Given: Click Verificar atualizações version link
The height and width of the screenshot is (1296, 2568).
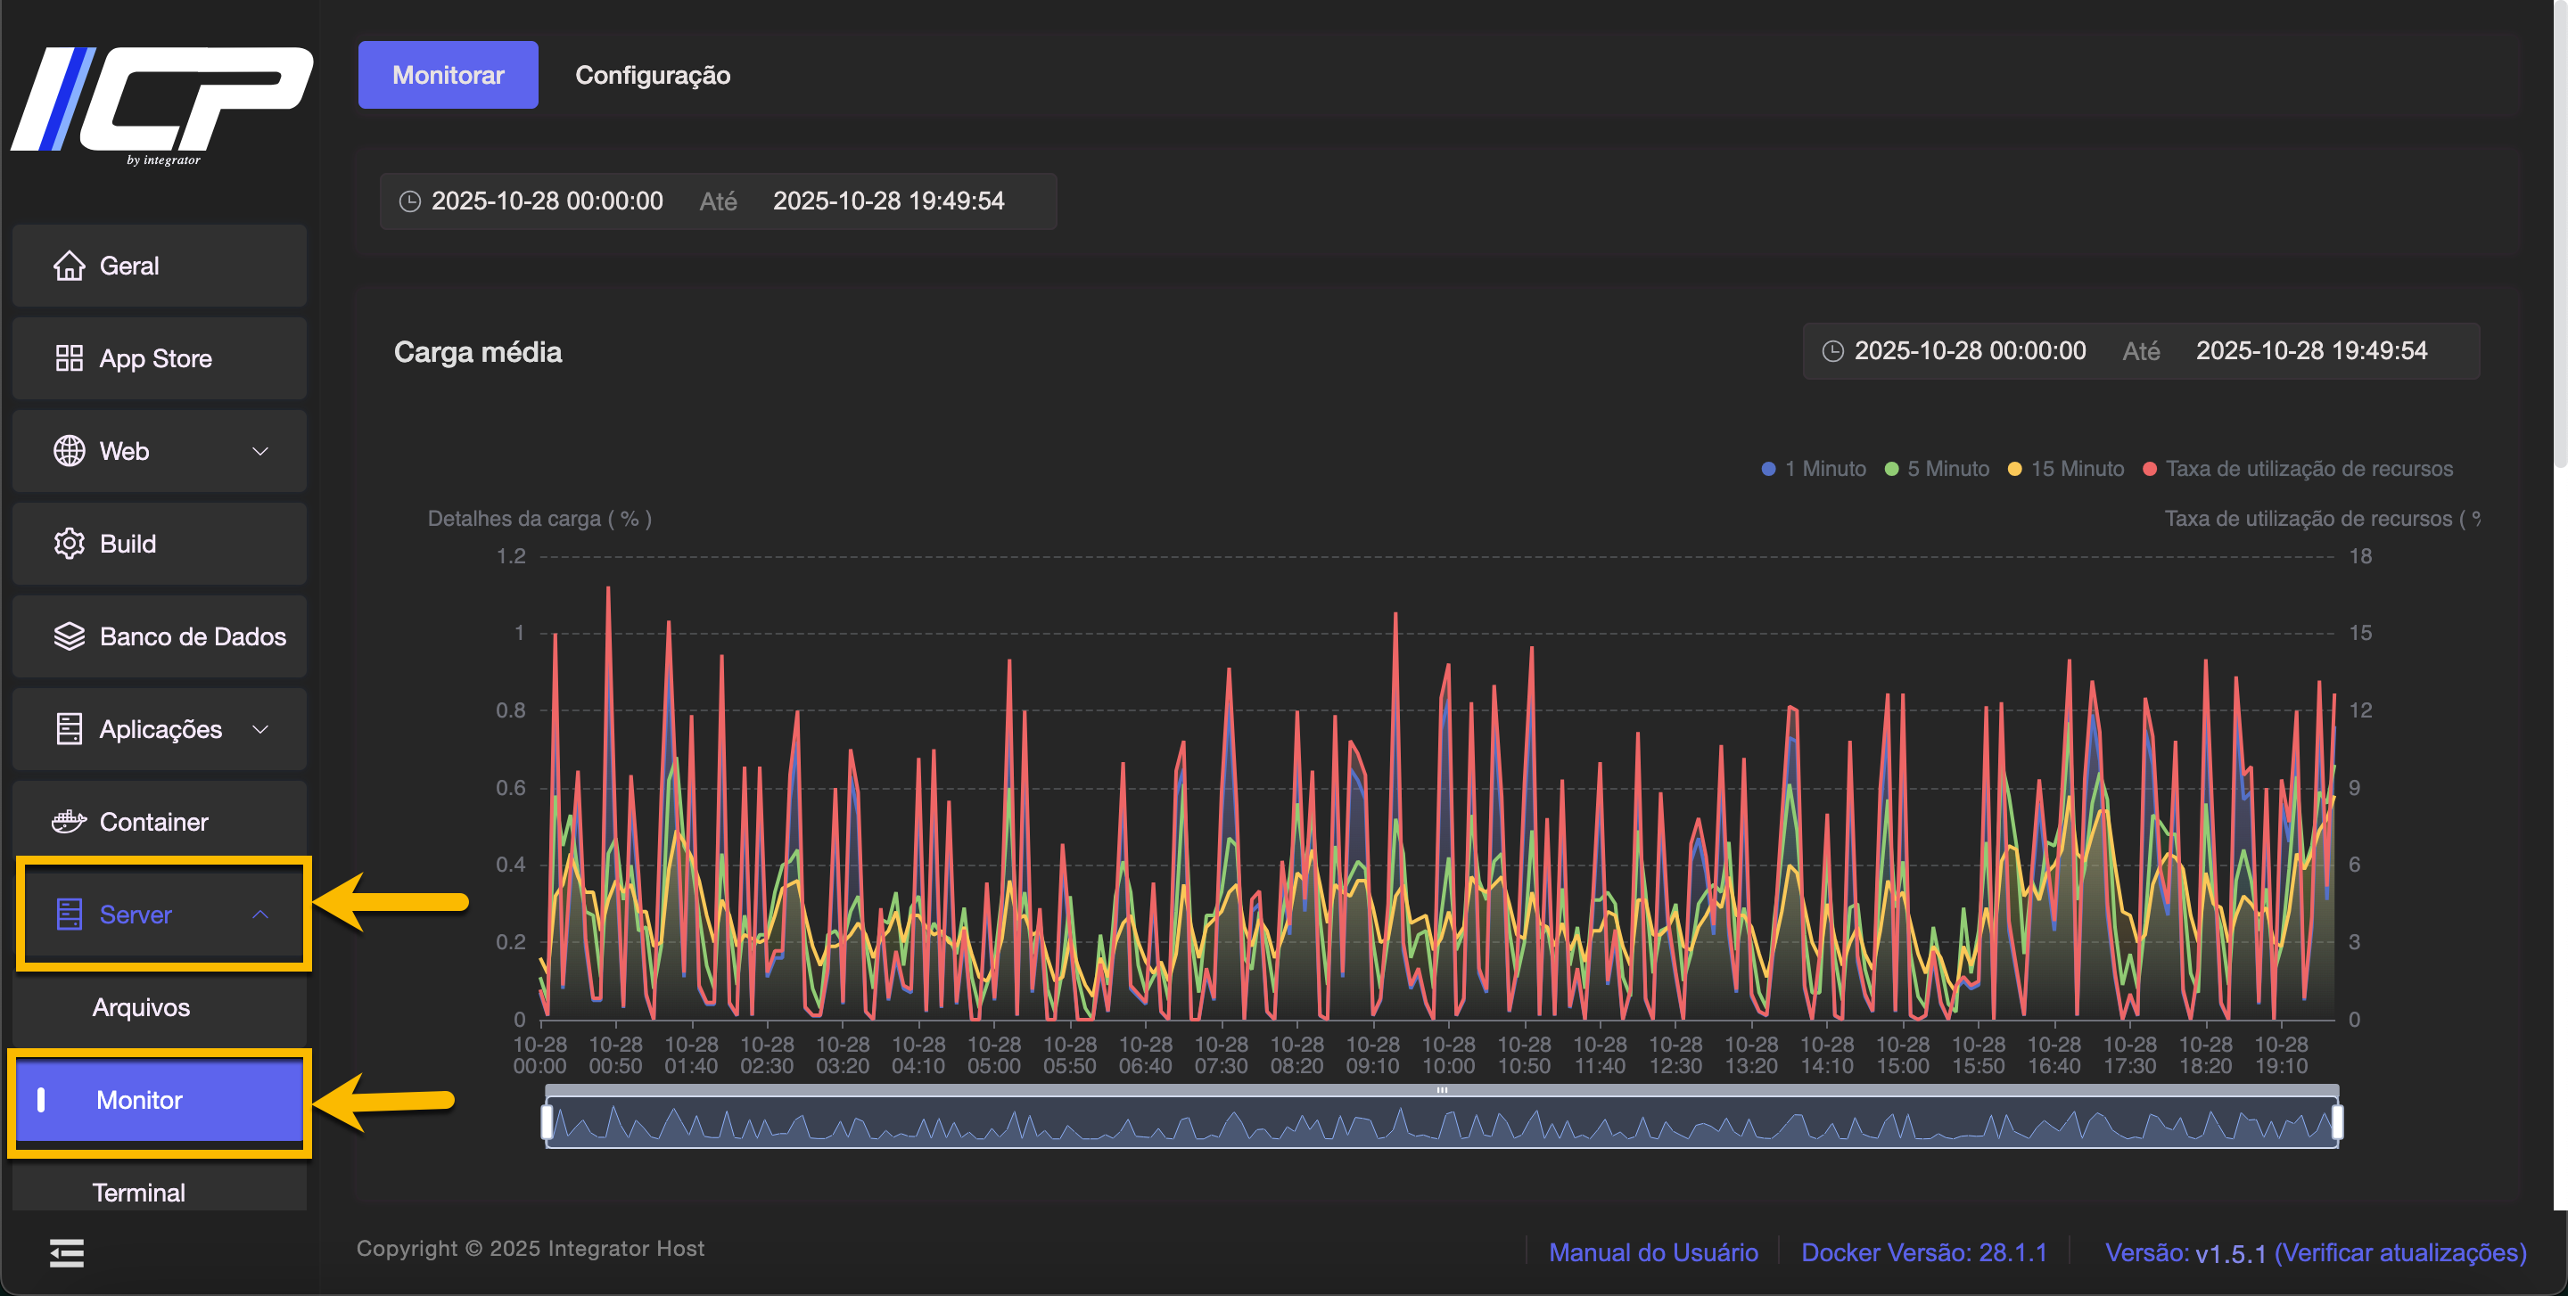Looking at the screenshot, I should click(x=2400, y=1252).
